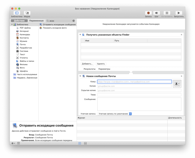The image size is (195, 158).
Task: Select Музыка category
Action: coord(23,41)
